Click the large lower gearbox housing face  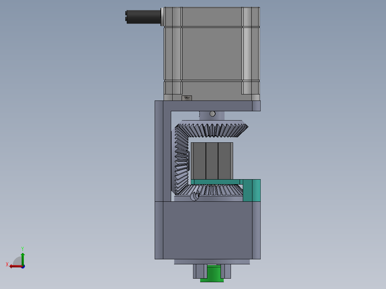coord(208,230)
